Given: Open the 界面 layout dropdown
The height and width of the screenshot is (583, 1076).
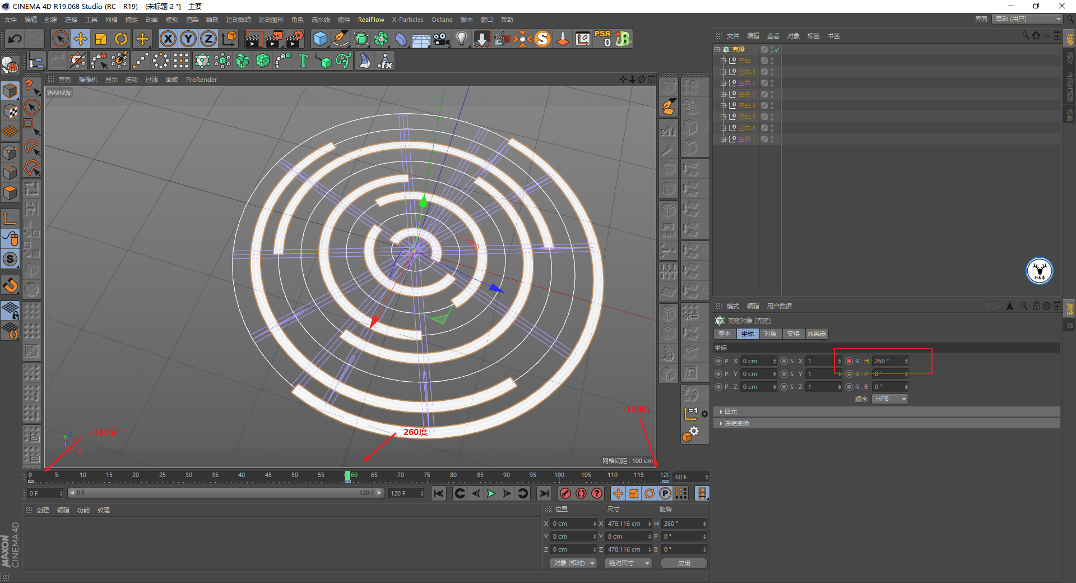Looking at the screenshot, I should pos(1027,19).
